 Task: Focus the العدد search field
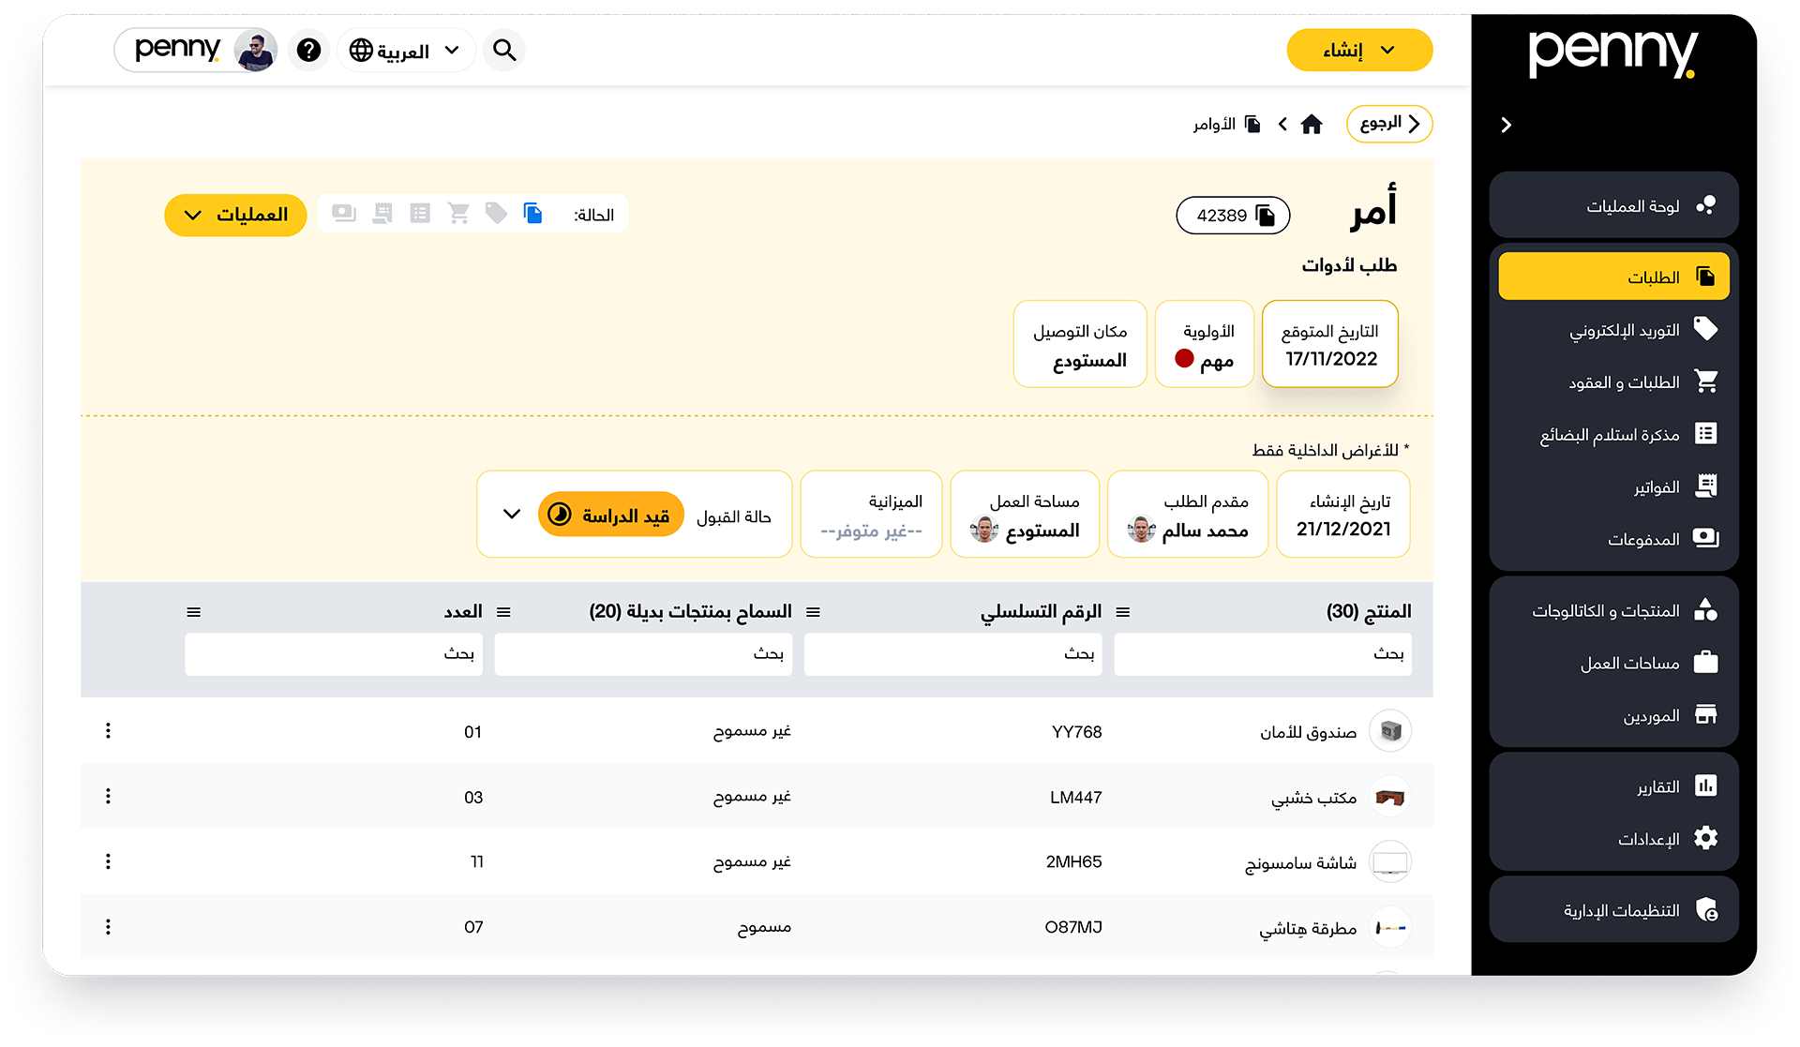coord(334,654)
